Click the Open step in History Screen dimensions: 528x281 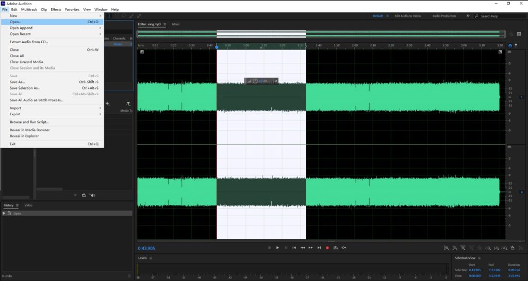(67, 214)
